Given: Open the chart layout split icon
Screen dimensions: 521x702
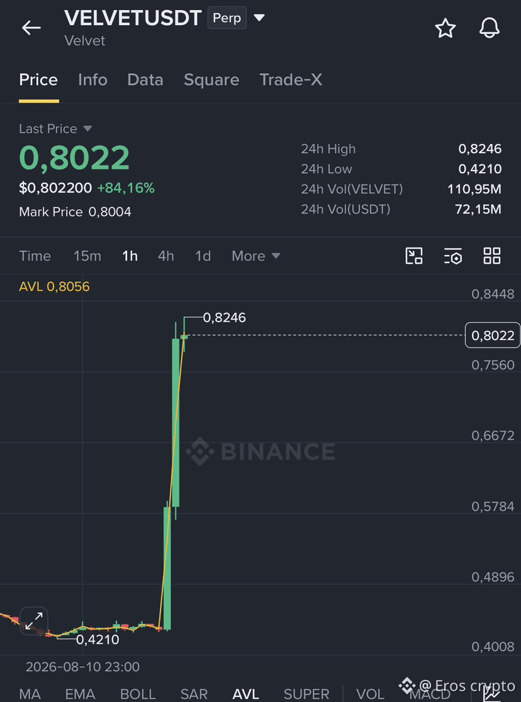Looking at the screenshot, I should pyautogui.click(x=414, y=256).
